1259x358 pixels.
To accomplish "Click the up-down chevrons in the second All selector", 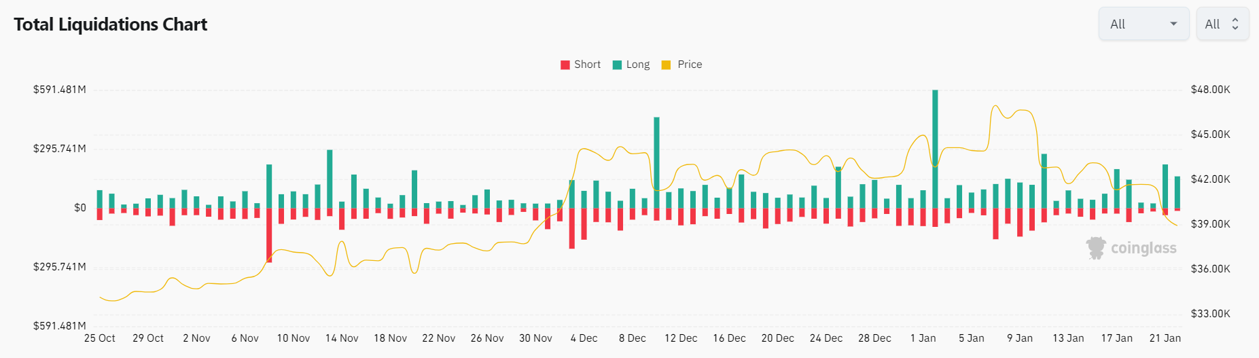I will click(x=1235, y=24).
